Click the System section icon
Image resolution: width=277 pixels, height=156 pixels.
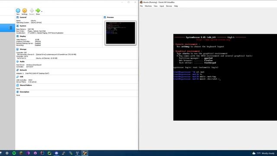(x=17, y=26)
